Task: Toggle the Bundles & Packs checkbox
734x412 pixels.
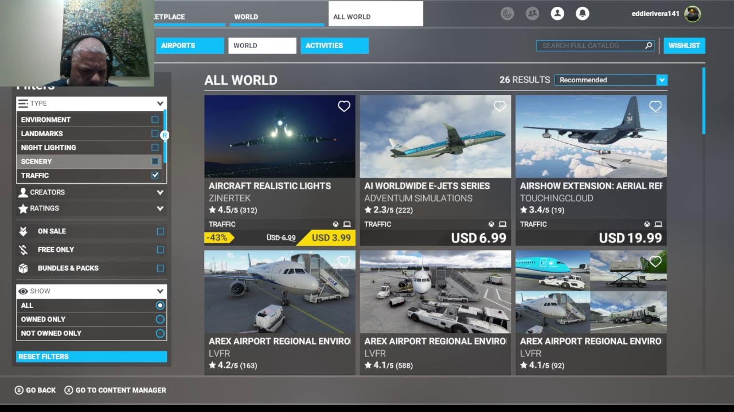Action: click(x=160, y=268)
